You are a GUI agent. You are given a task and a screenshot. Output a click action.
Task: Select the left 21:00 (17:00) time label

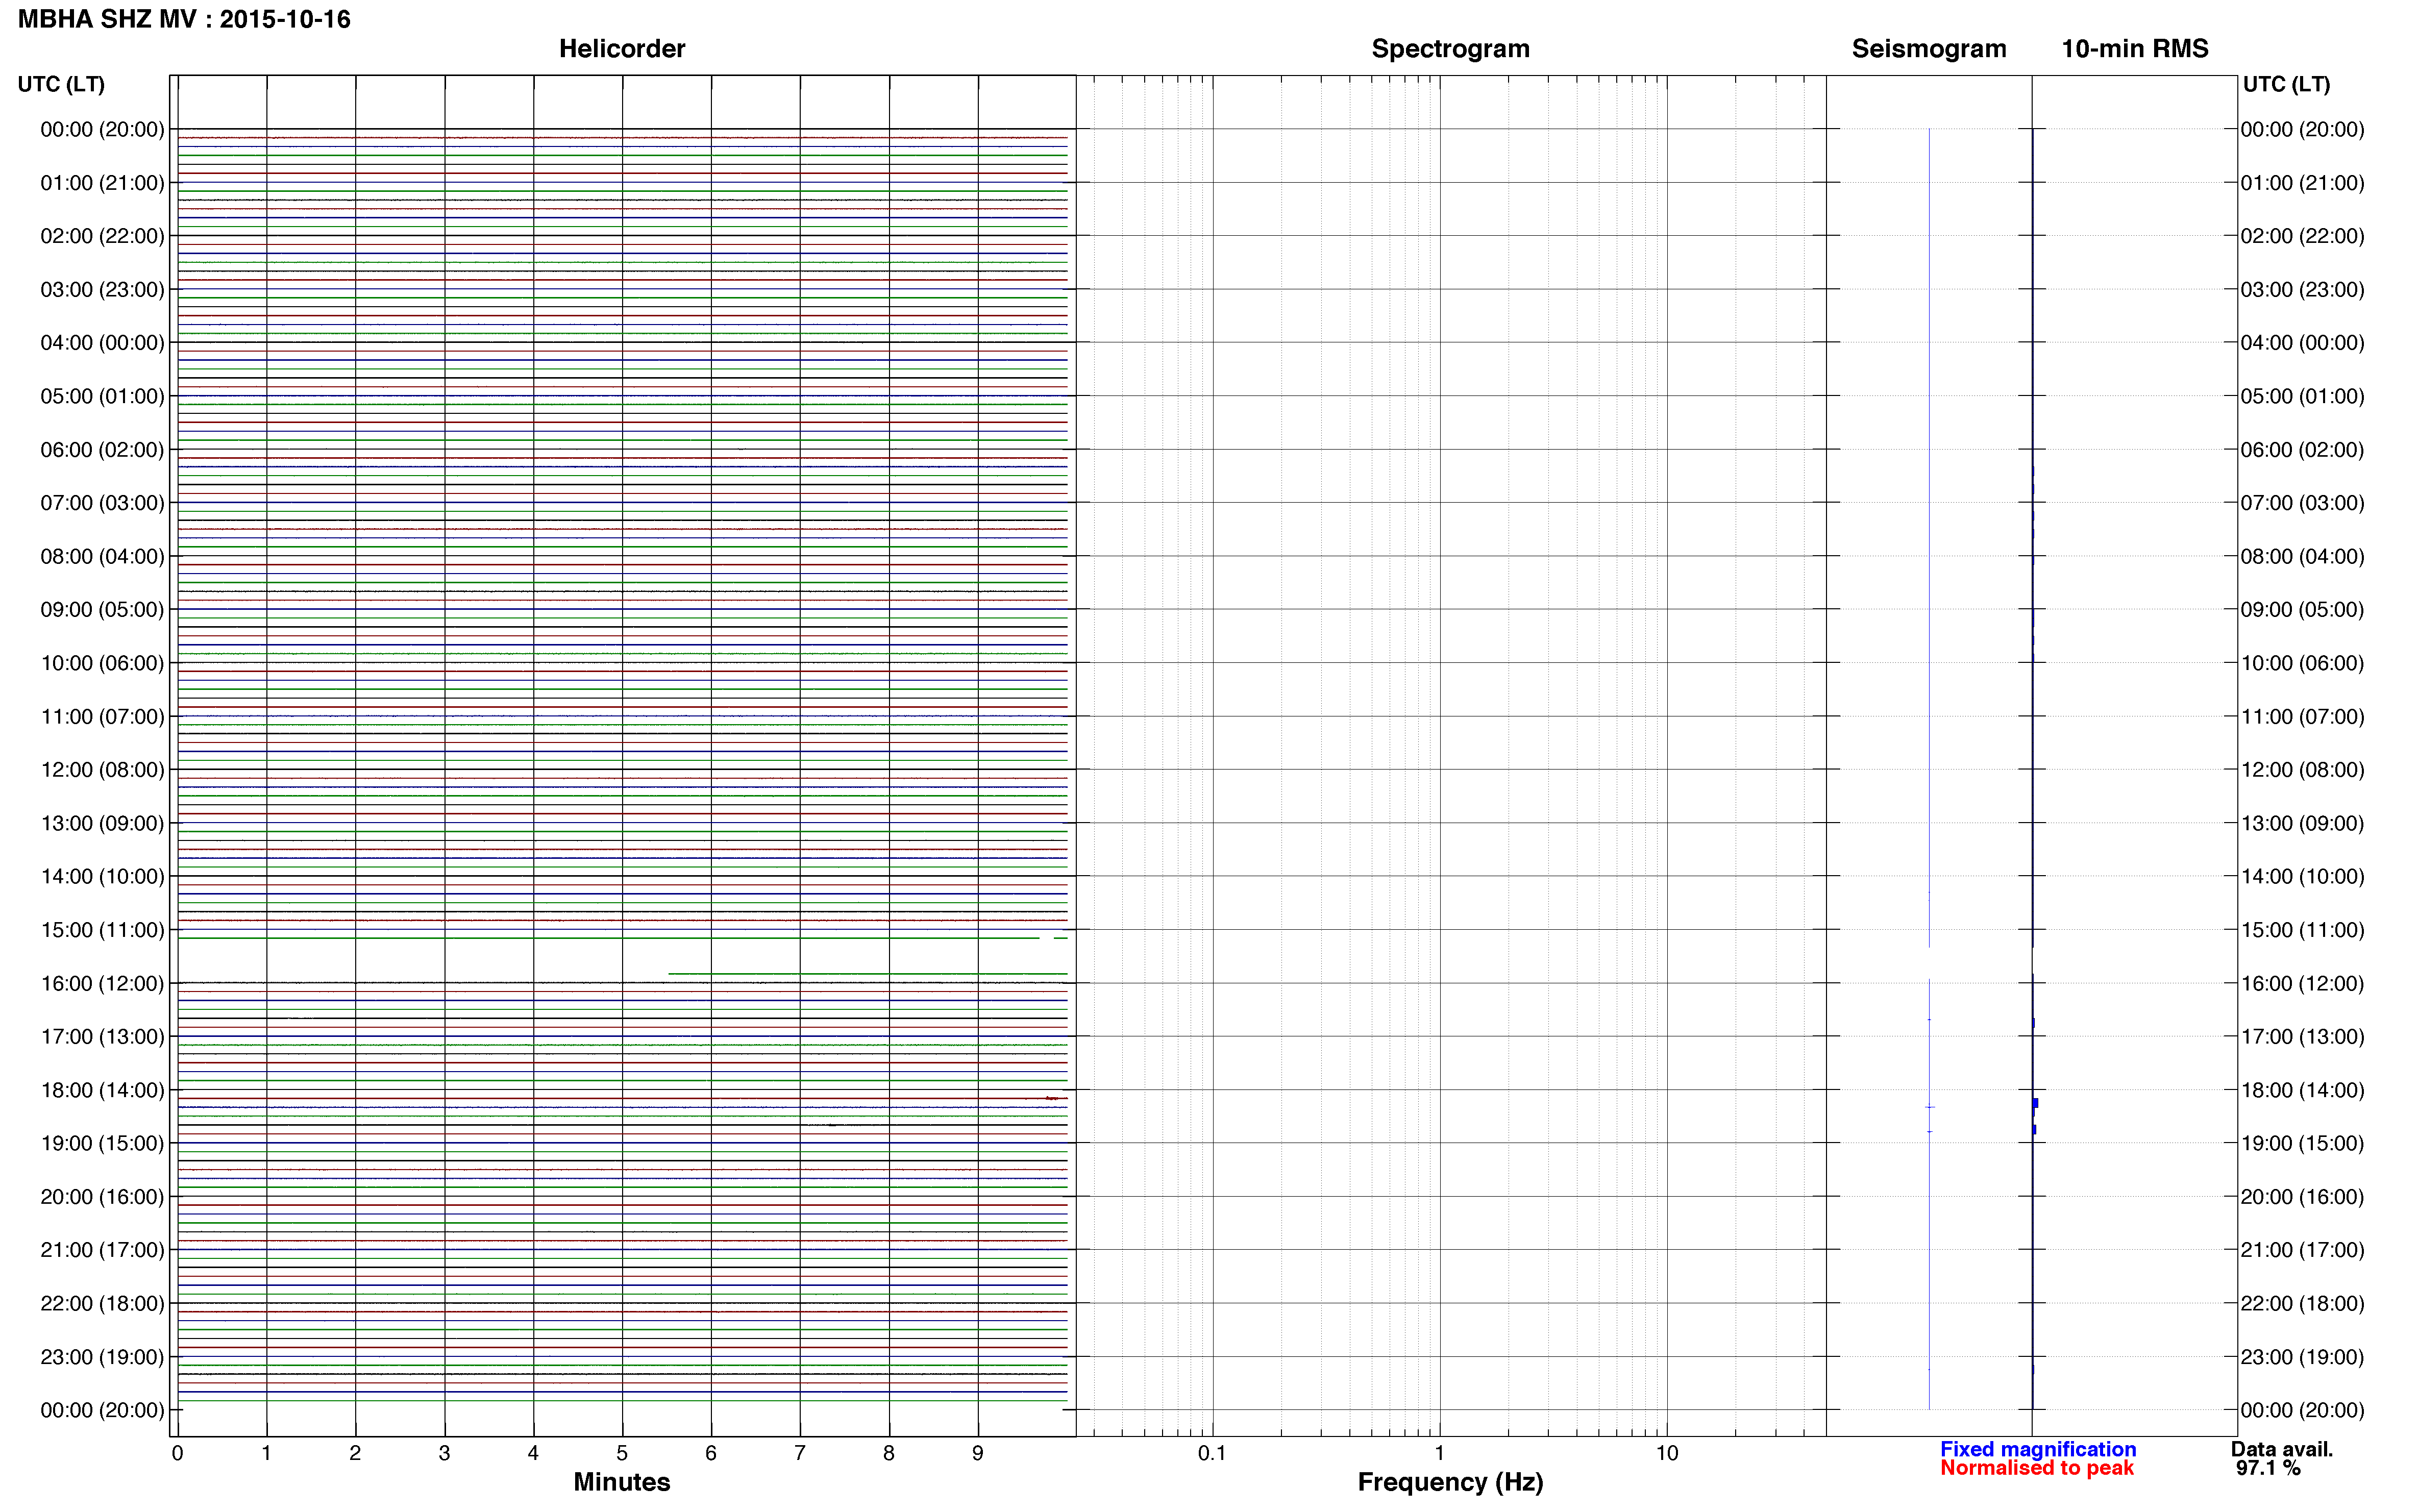click(102, 1250)
